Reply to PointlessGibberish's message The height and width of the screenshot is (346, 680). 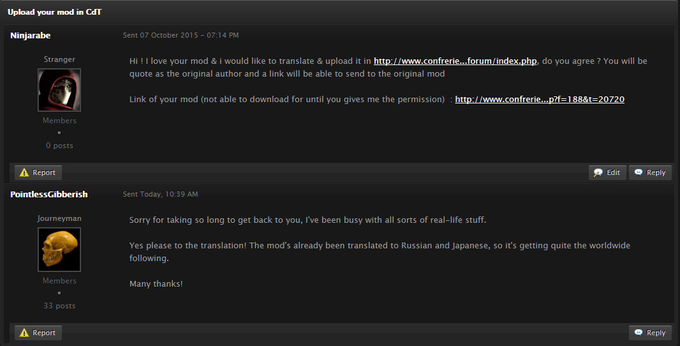coord(650,333)
